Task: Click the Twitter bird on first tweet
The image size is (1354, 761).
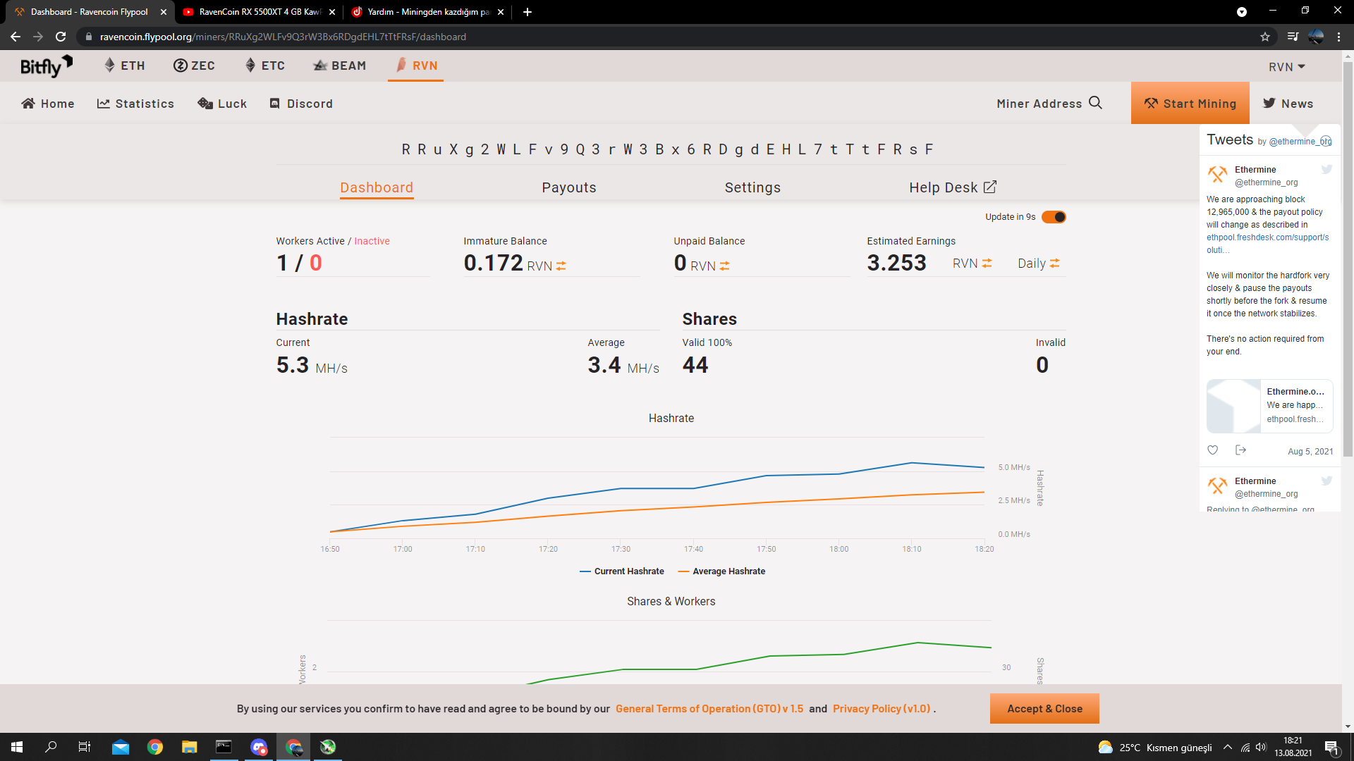Action: click(1326, 169)
